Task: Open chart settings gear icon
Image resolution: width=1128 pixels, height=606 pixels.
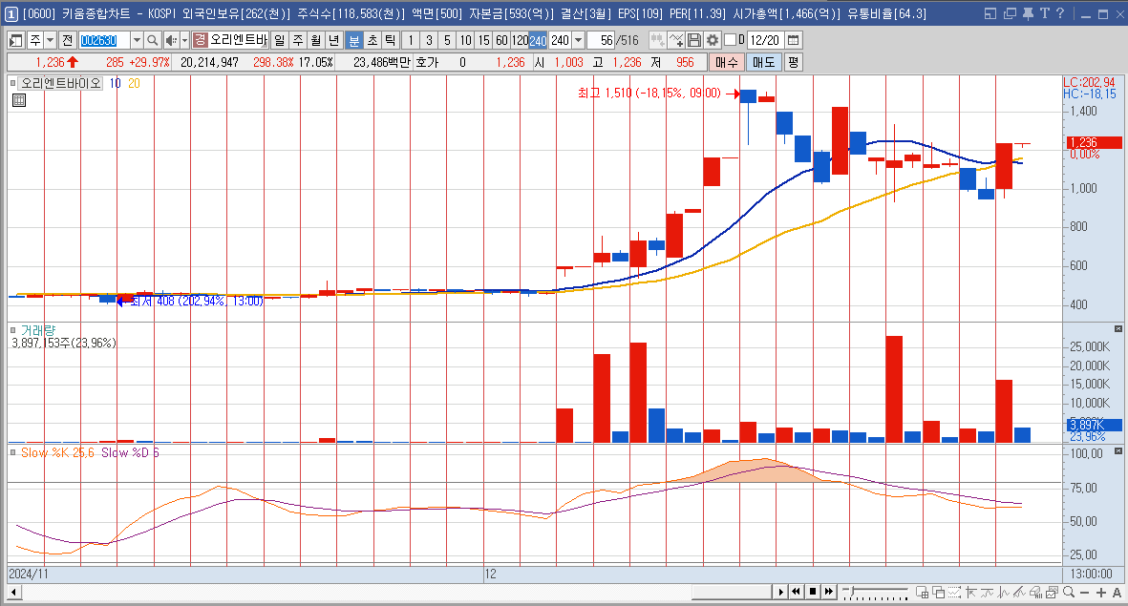Action: [x=713, y=40]
